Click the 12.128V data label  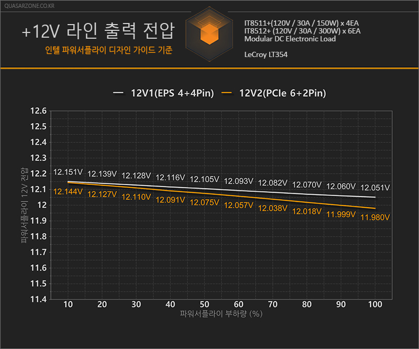click(136, 176)
